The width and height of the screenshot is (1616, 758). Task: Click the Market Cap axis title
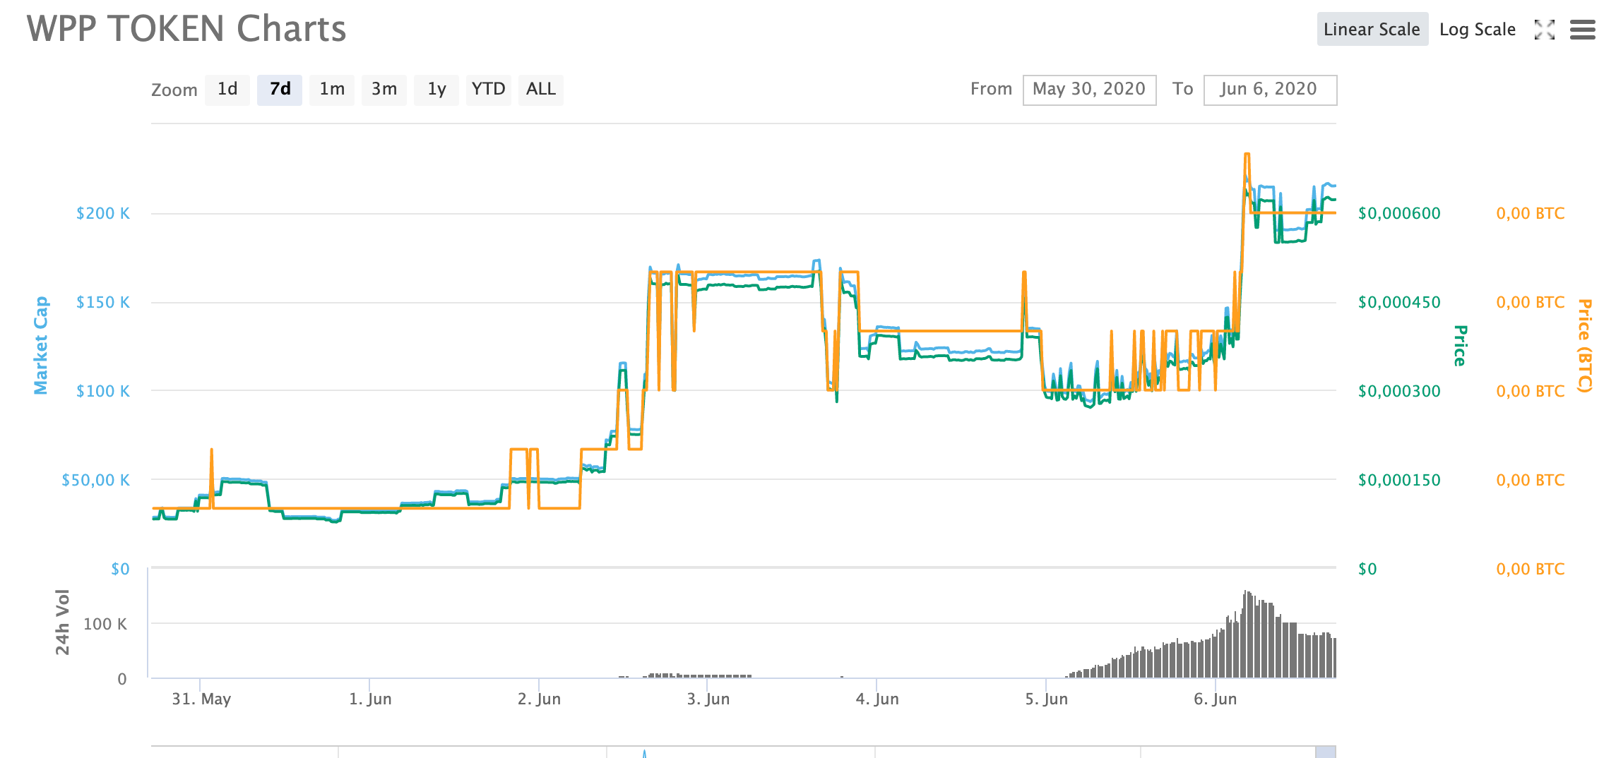pos(41,345)
